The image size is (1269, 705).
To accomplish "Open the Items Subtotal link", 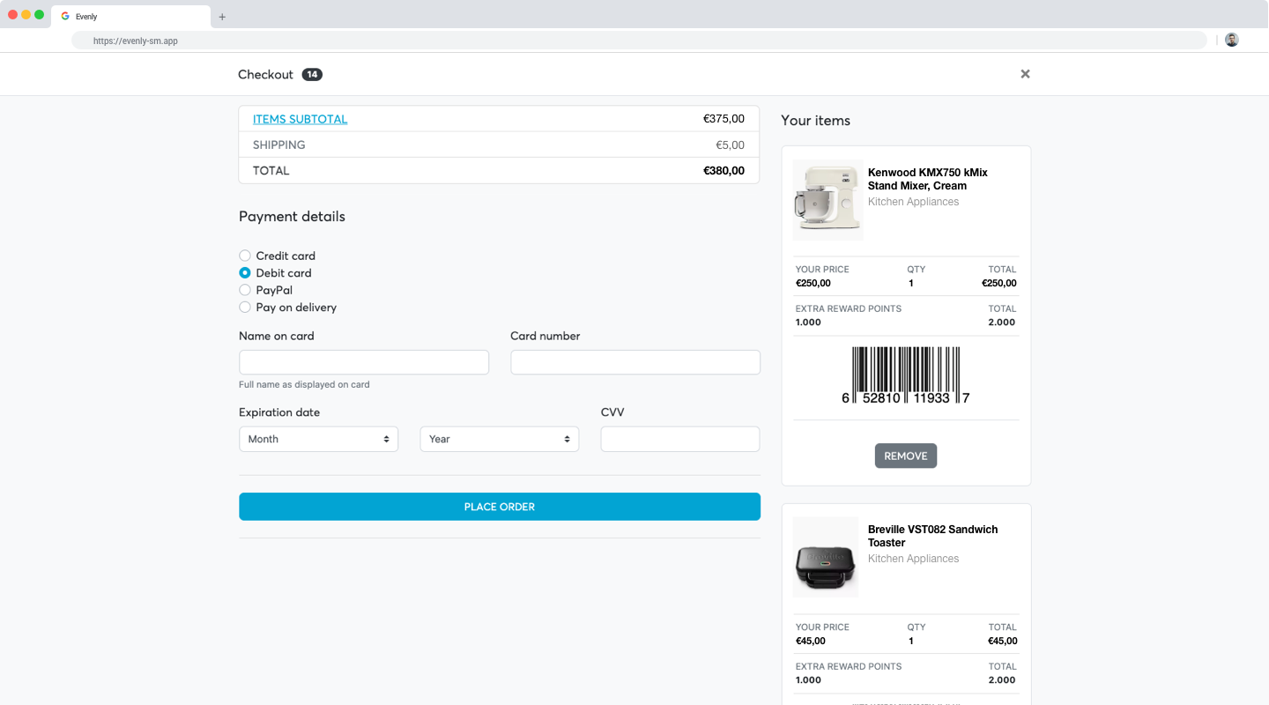I will click(301, 119).
